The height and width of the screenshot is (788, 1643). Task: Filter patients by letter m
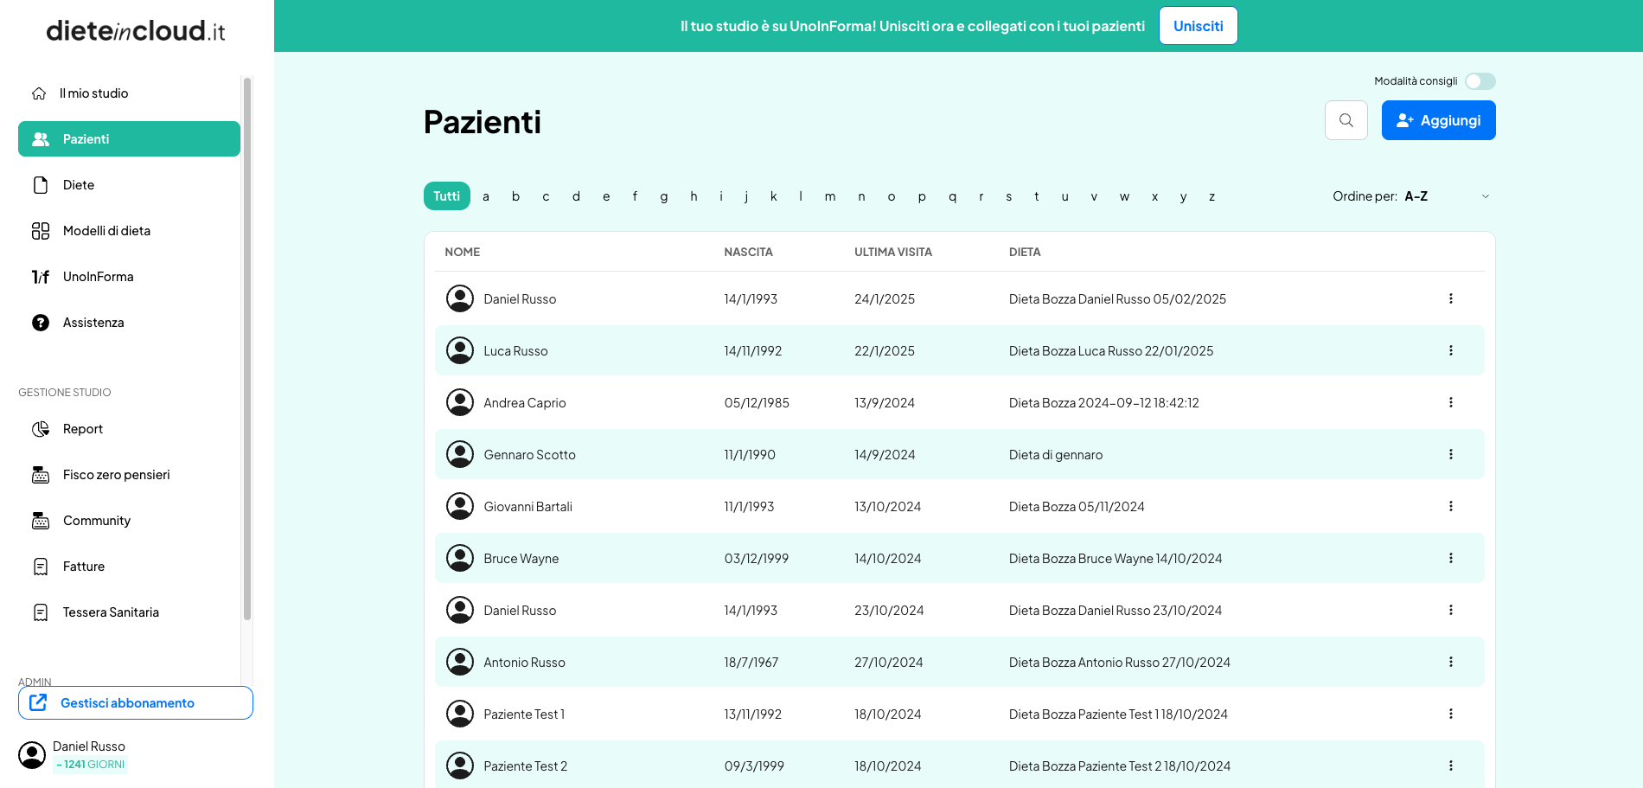[x=829, y=196]
